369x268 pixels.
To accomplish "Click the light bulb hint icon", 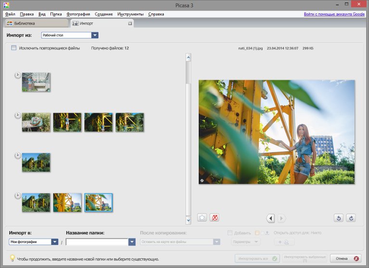I will point(12,258).
